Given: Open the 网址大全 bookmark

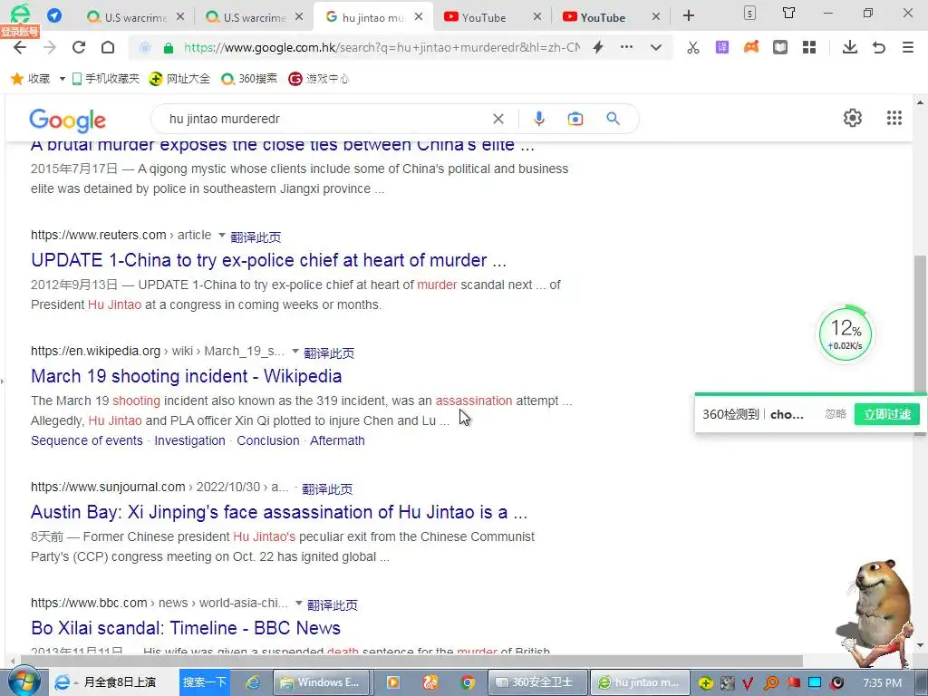Looking at the screenshot, I should [x=179, y=78].
